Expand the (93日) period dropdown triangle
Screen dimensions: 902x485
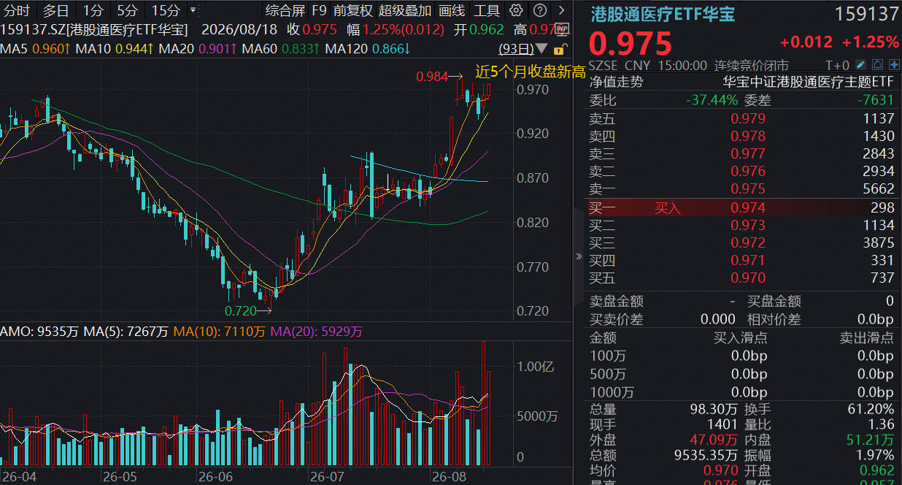pos(541,50)
